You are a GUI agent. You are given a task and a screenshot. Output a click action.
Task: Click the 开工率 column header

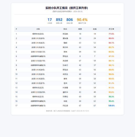(111, 29)
